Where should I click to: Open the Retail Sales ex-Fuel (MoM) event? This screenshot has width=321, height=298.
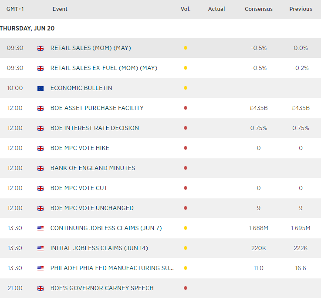(x=104, y=68)
